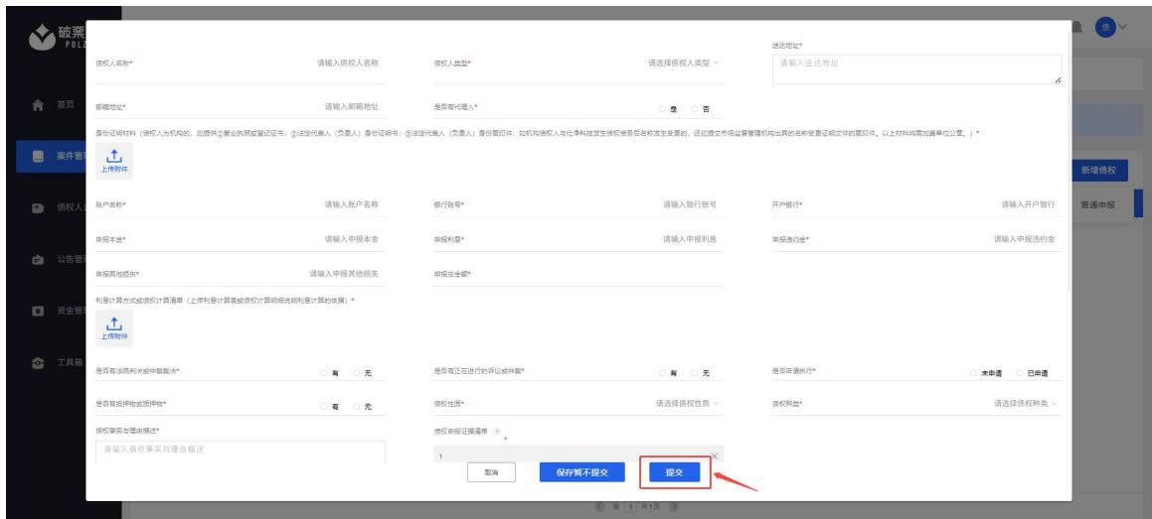Select 已申请 for 是否申请执行

click(x=1020, y=373)
